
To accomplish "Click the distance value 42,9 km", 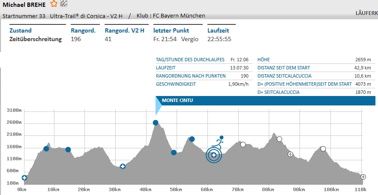I will click(363, 68).
